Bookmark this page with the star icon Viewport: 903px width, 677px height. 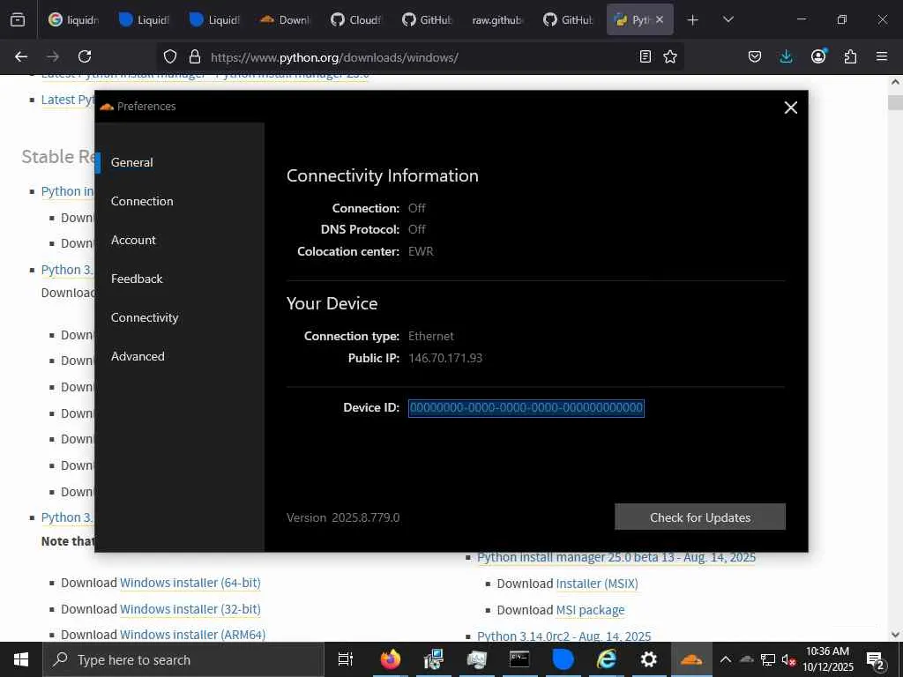[x=670, y=56]
